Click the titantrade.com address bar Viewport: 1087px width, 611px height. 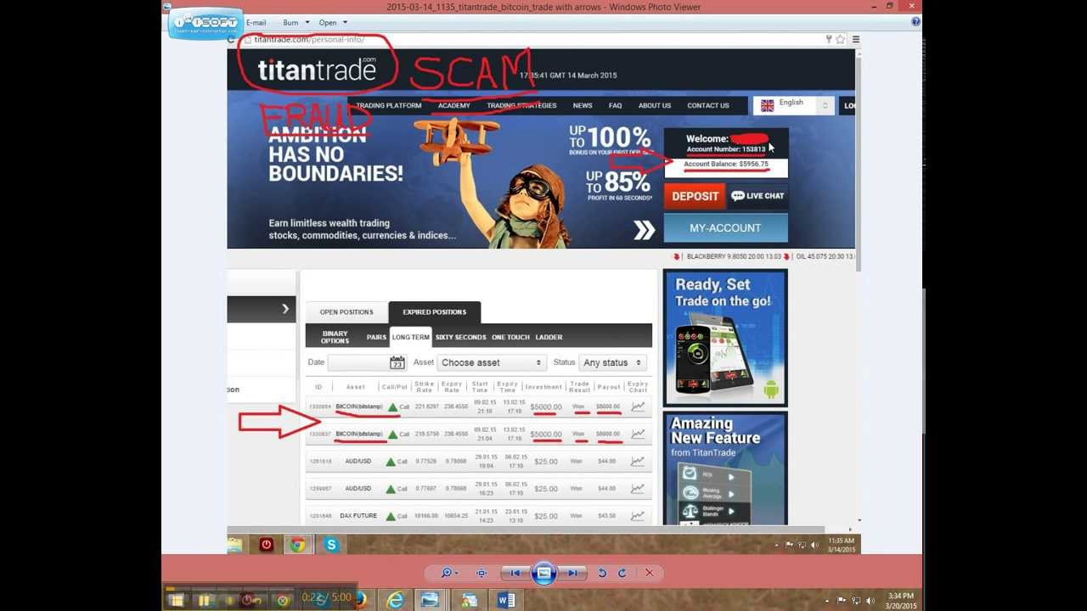point(535,39)
